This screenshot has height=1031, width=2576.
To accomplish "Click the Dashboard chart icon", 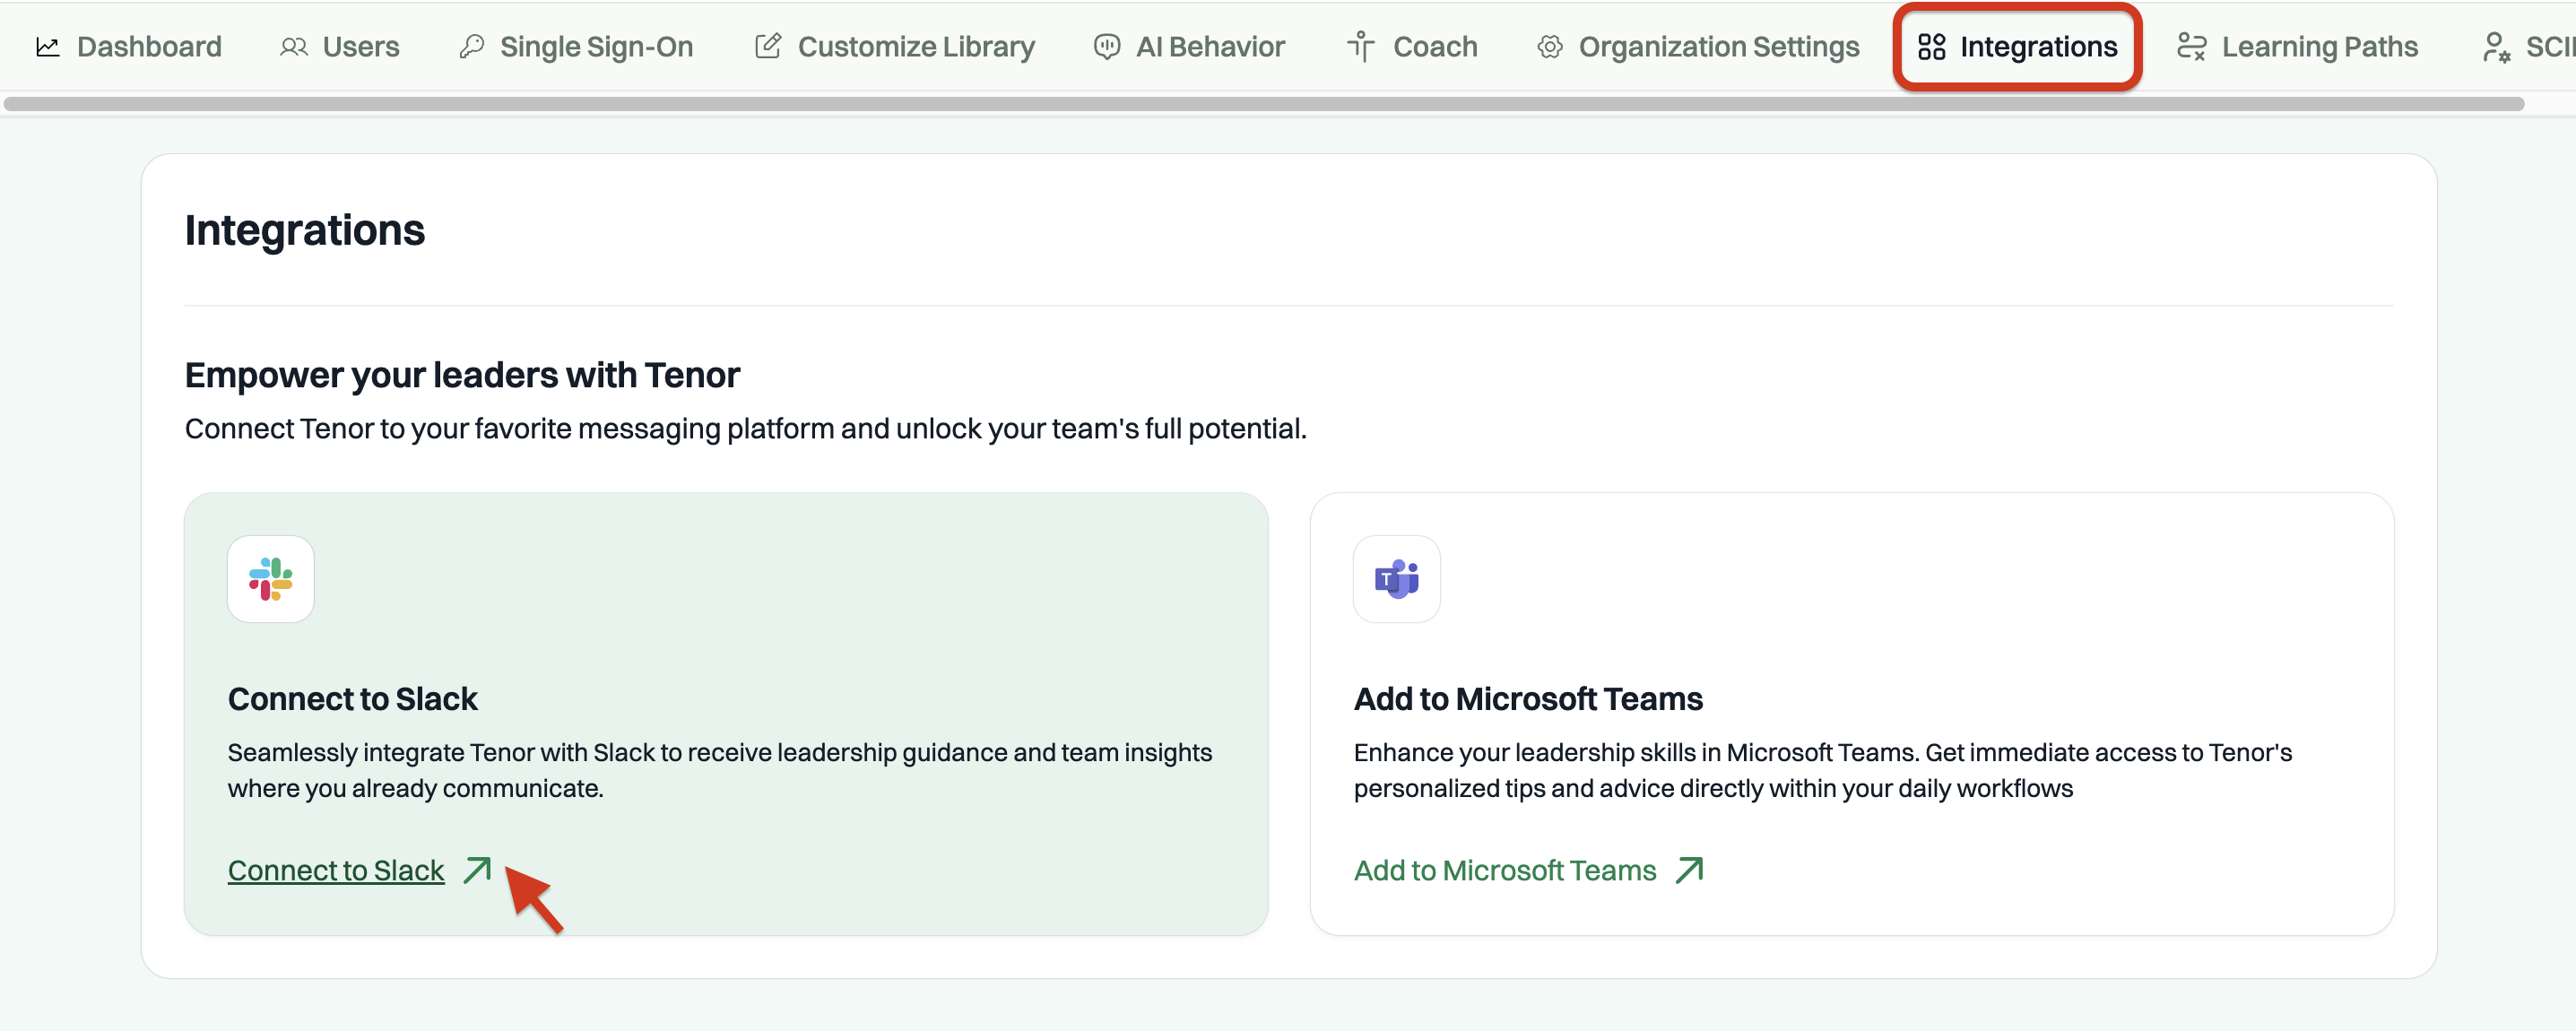I will coord(47,47).
